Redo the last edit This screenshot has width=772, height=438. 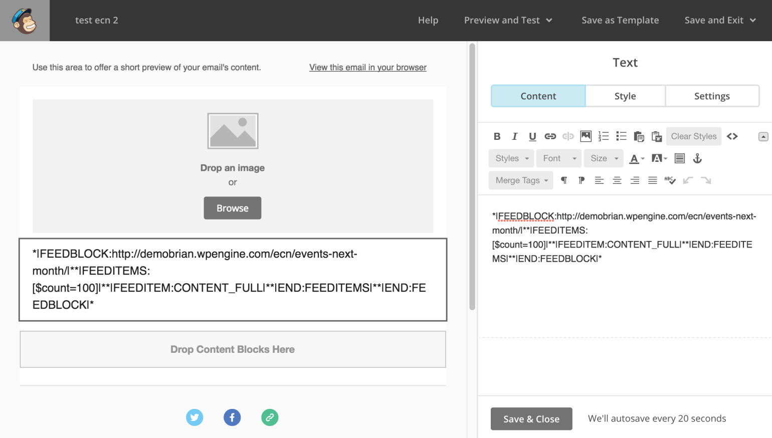click(x=706, y=180)
